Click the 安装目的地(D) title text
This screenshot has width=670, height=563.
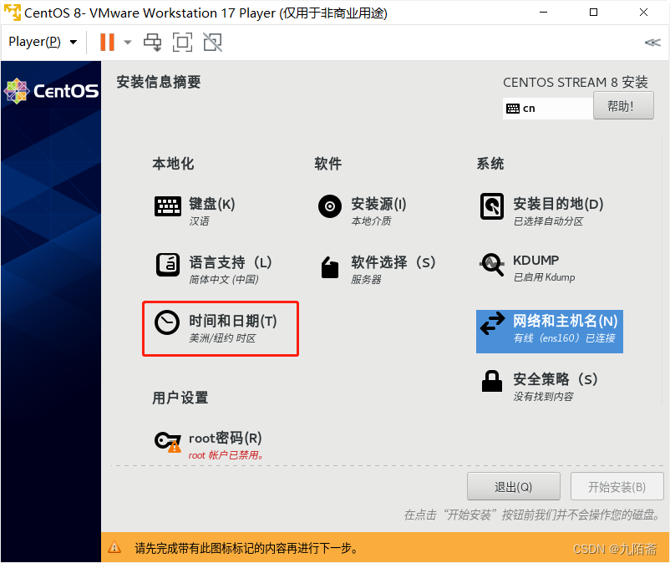click(x=558, y=204)
